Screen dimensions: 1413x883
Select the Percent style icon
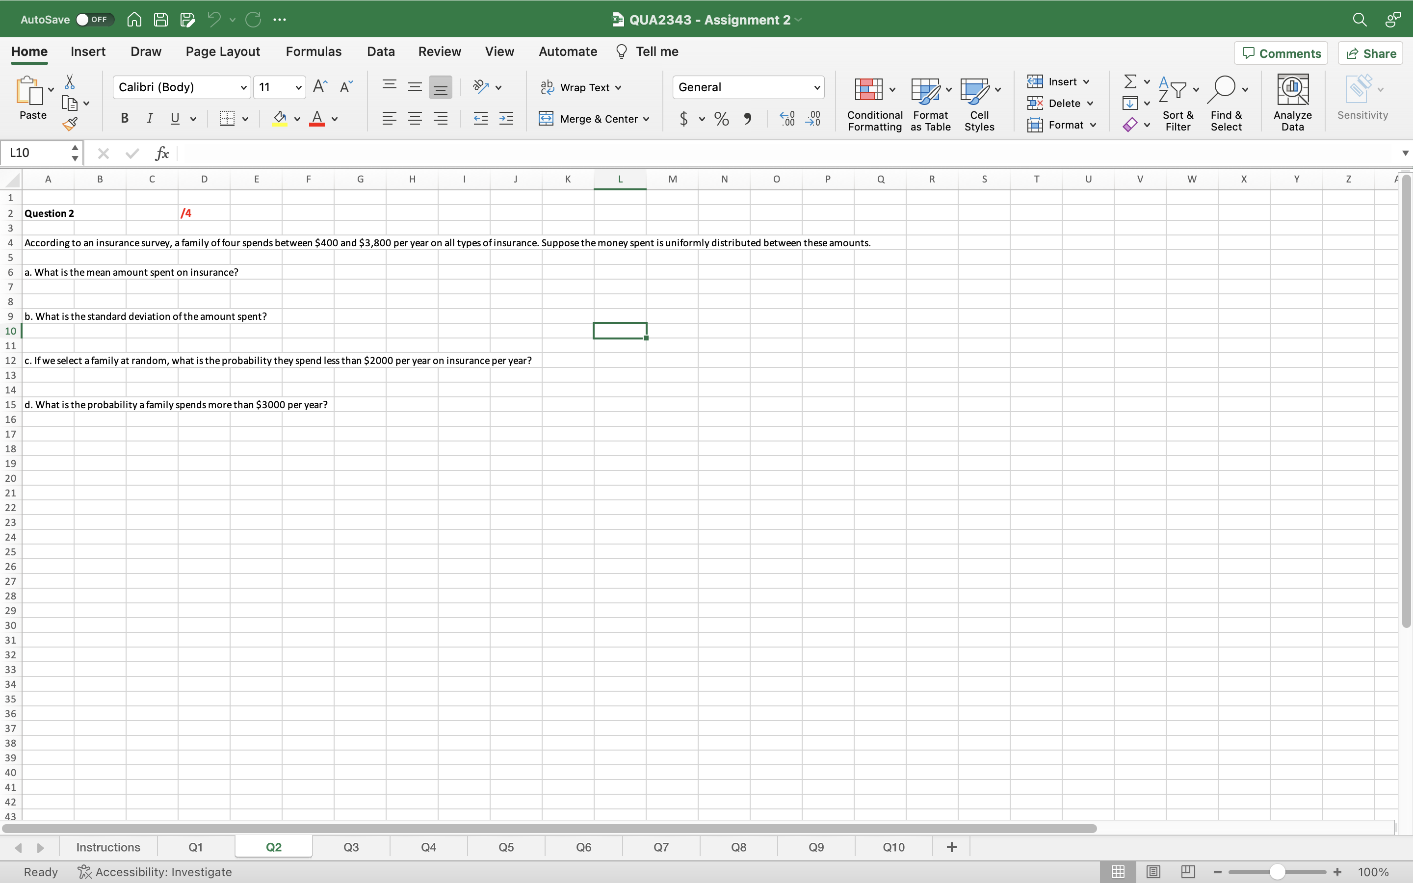click(x=721, y=119)
